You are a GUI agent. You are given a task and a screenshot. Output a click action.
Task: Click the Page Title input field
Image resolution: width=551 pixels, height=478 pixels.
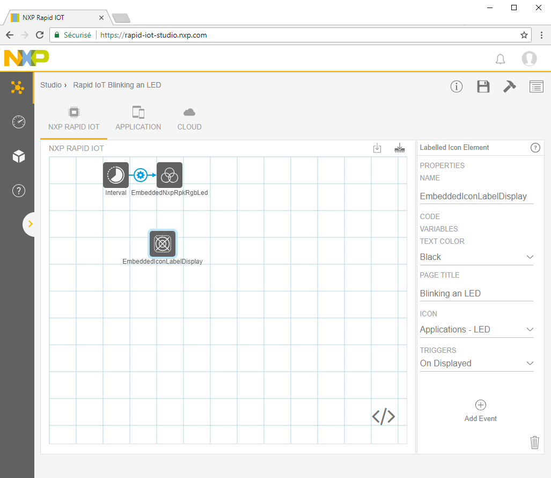pos(476,294)
